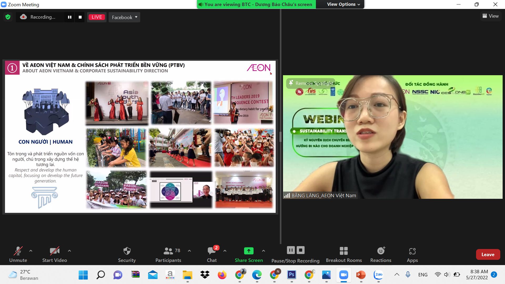Switch to Zoom taskbar icon
The image size is (505, 284).
pyautogui.click(x=344, y=275)
